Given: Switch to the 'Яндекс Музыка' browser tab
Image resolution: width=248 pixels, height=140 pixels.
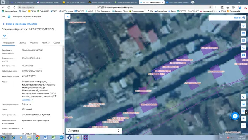Looking at the screenshot, I should coord(100,2).
